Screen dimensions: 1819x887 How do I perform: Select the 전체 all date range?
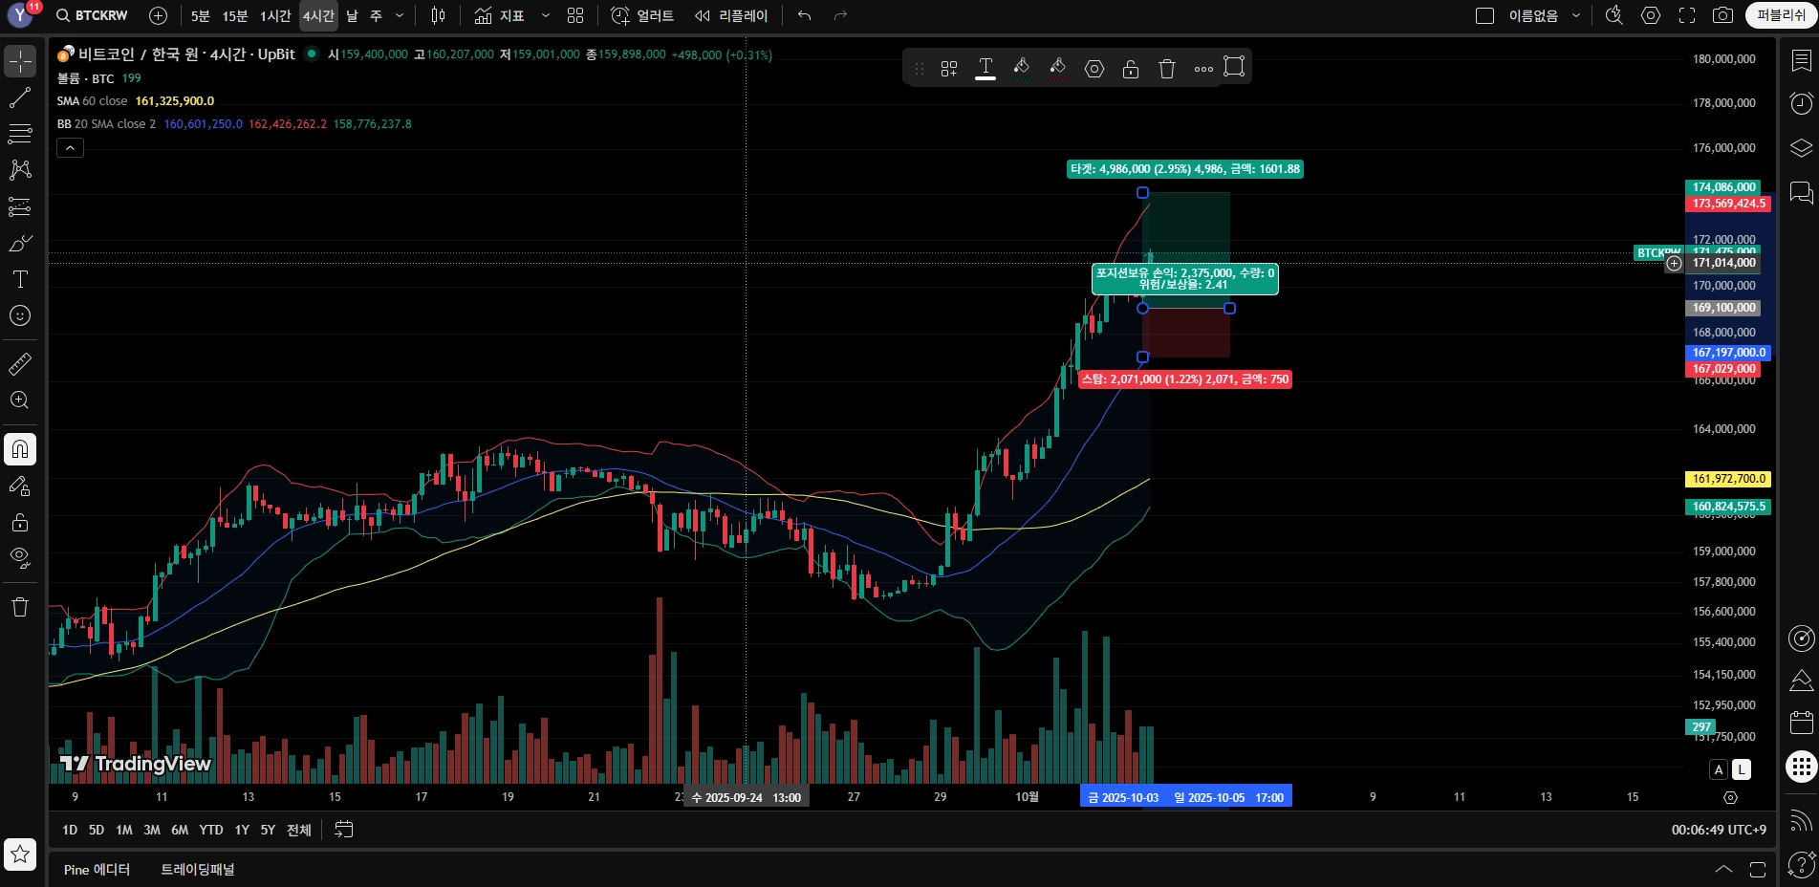299,830
